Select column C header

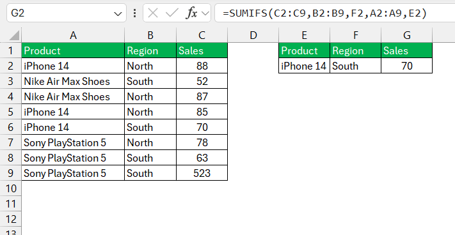point(202,35)
